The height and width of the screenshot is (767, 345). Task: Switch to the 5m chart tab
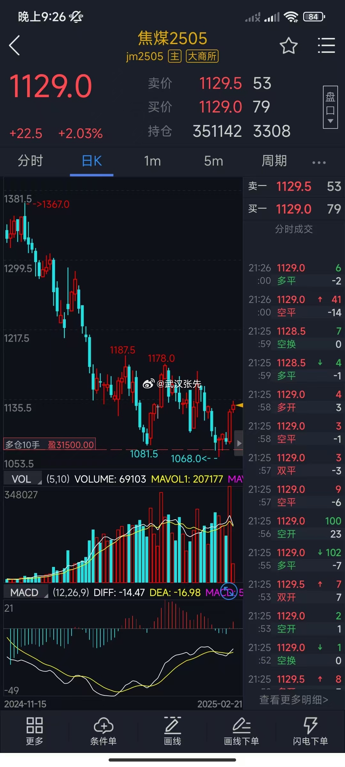pos(213,161)
